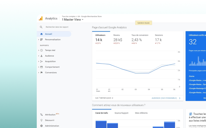Screen dimensions: 206x128
Task: Click Tous les comptes breadcrumb
Action: pyautogui.click(x=69, y=16)
